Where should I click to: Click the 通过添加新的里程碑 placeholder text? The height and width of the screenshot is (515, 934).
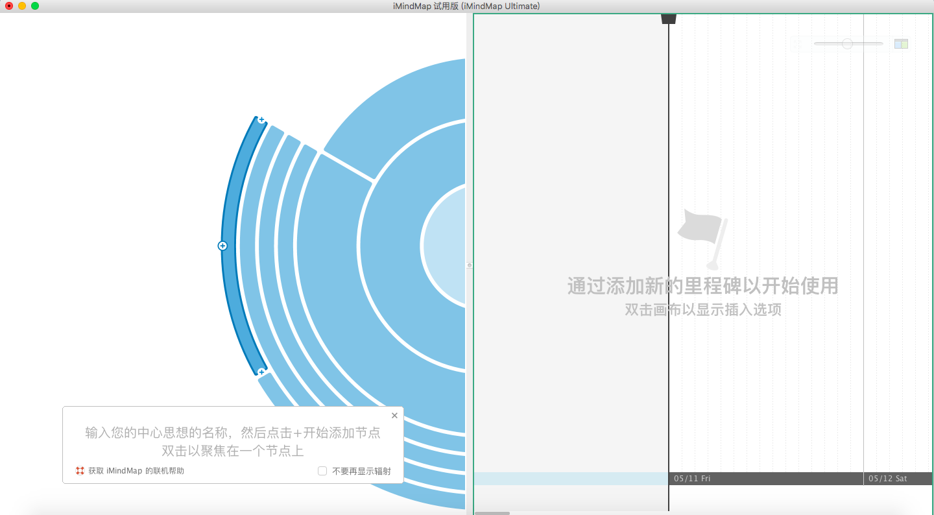[702, 286]
